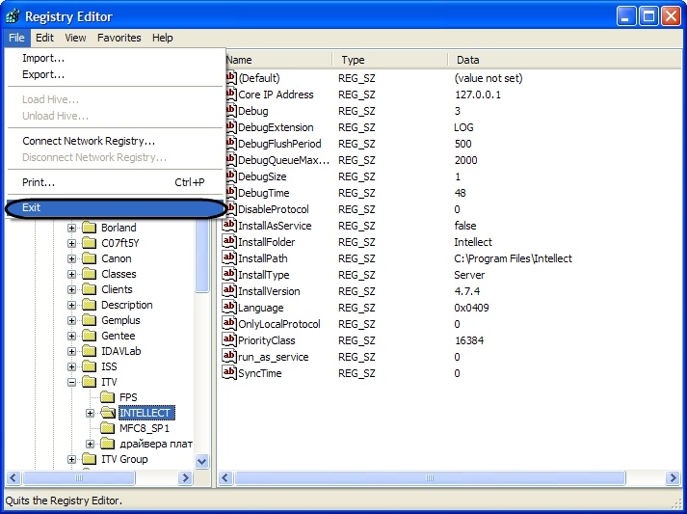Image resolution: width=687 pixels, height=514 pixels.
Task: Select the DebugTime value icon
Action: click(x=230, y=193)
